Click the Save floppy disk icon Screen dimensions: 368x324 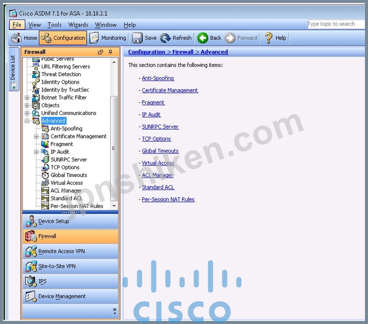tap(137, 38)
